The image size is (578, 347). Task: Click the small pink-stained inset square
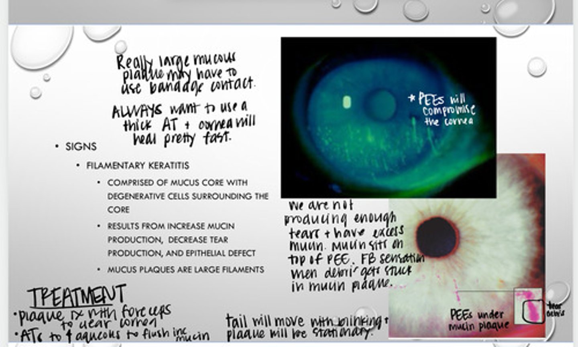pos(528,305)
